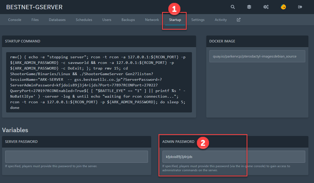Click the external link icon after Activity
The image size is (314, 183).
click(x=239, y=20)
